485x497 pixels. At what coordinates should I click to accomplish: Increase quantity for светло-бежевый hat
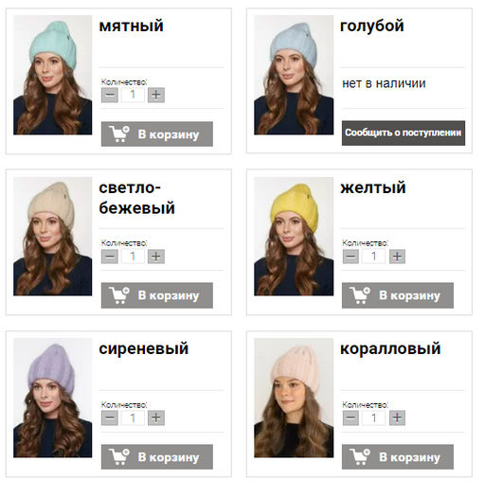coord(156,257)
